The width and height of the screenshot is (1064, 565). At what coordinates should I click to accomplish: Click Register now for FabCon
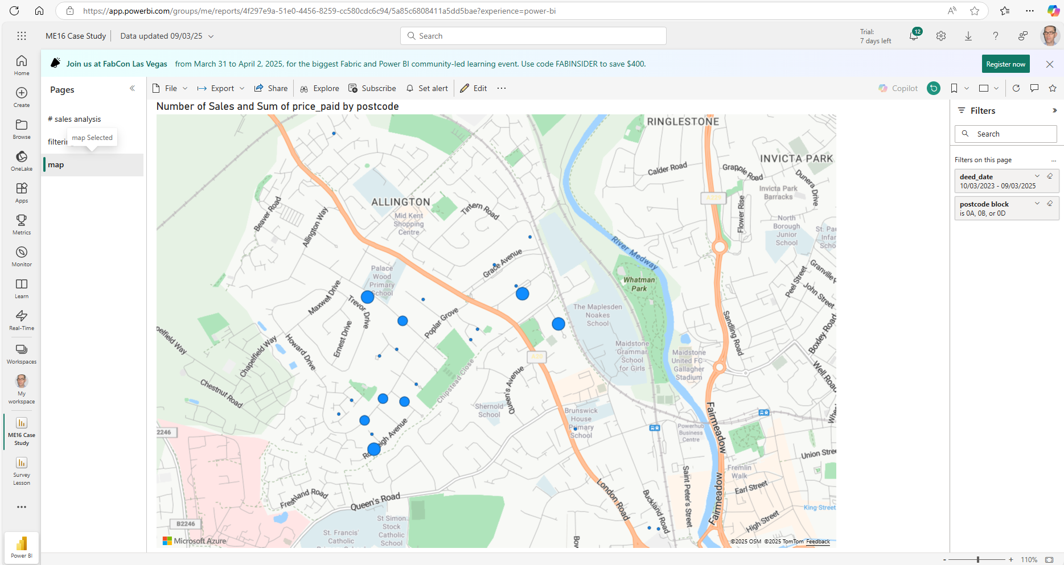click(1005, 64)
